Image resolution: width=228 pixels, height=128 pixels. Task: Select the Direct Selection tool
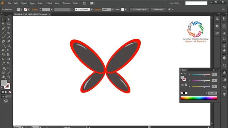tap(9, 20)
